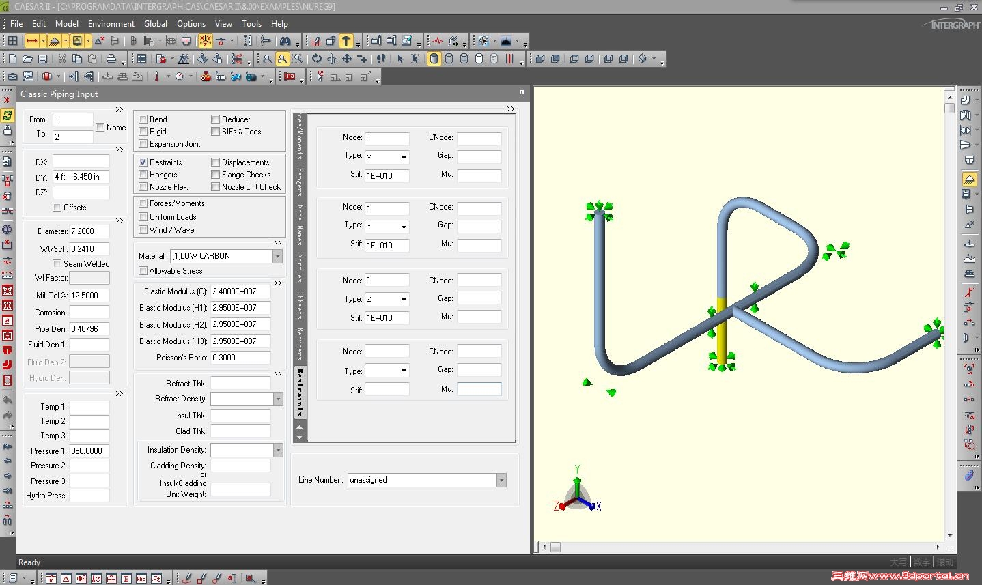Uncheck the Restraints checkbox
This screenshot has height=585, width=982.
coord(143,162)
